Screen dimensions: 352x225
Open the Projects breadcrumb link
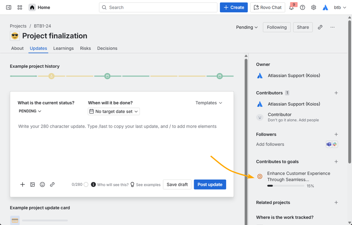click(x=18, y=26)
